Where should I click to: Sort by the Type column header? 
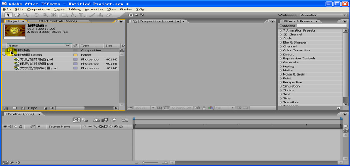[91, 46]
